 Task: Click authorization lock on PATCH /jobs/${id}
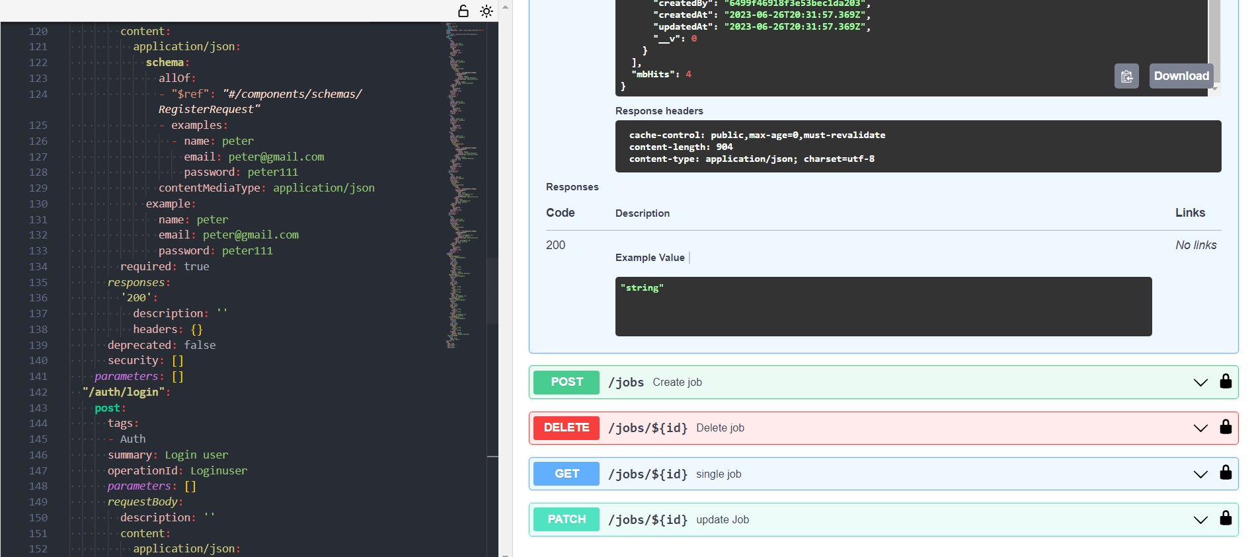click(x=1226, y=518)
